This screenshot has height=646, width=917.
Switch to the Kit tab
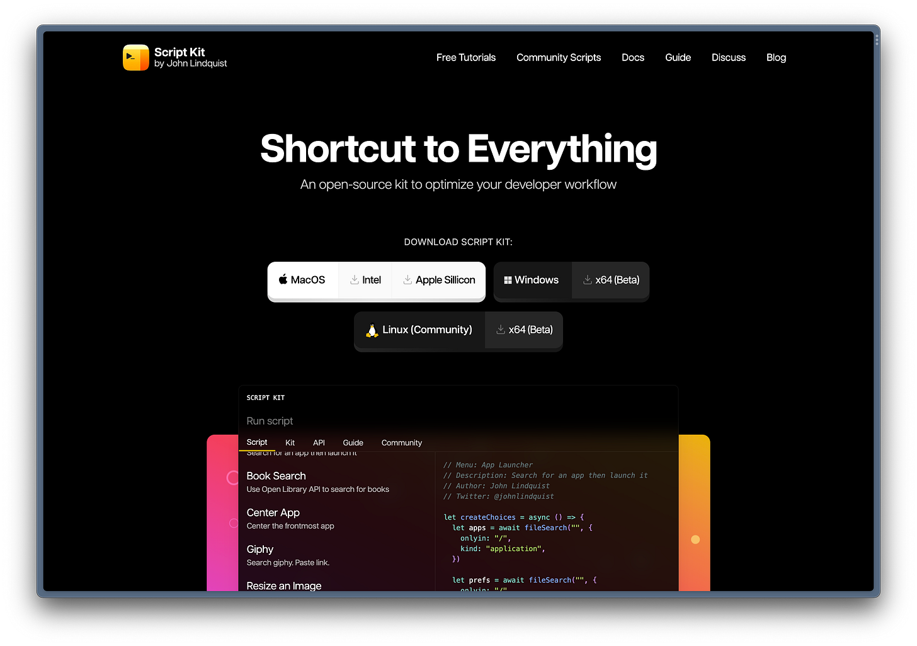290,443
